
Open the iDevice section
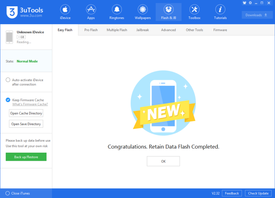pyautogui.click(x=65, y=12)
